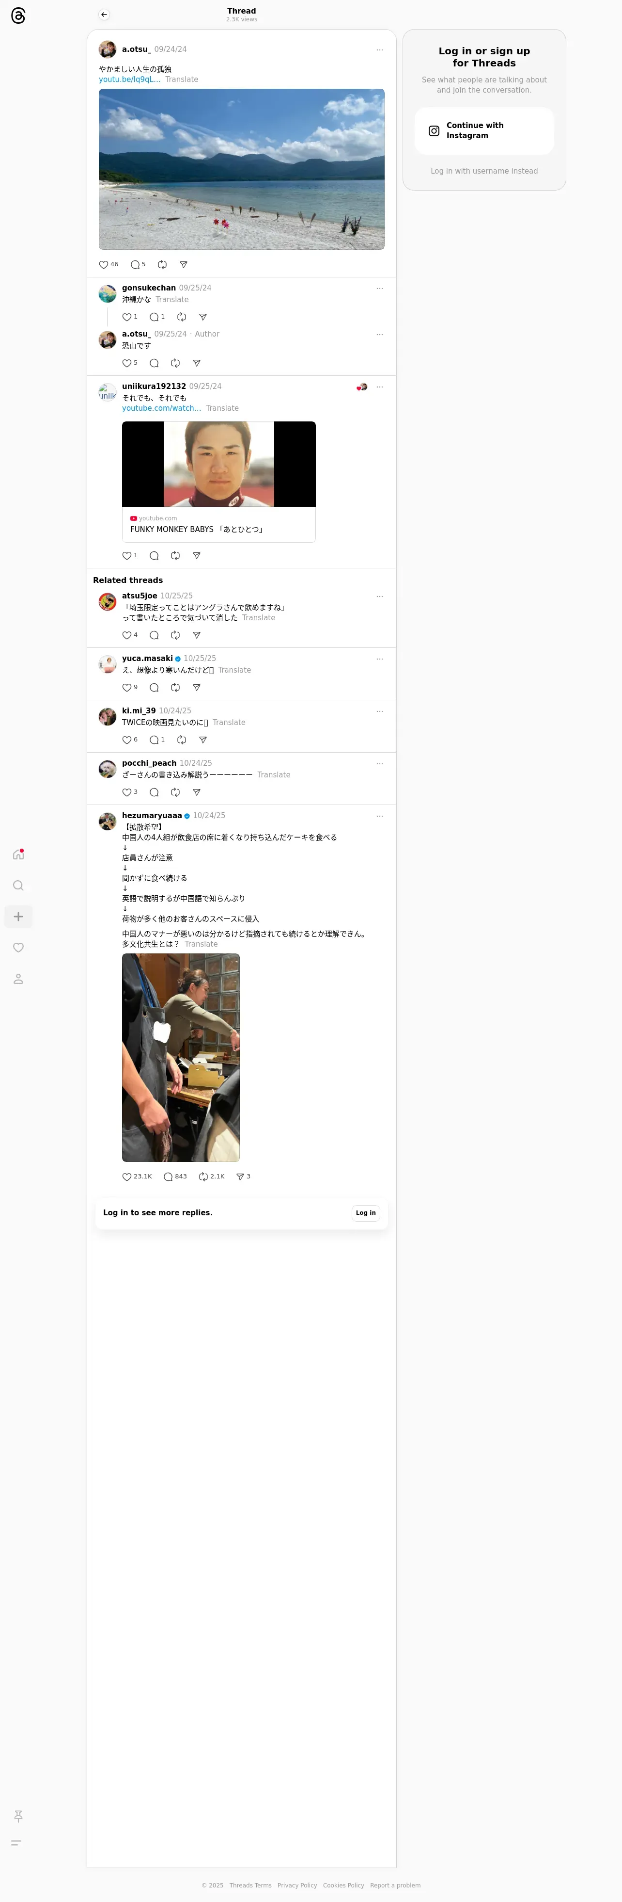Open the Activity heart icon in sidebar
622x1902 pixels.
(18, 947)
